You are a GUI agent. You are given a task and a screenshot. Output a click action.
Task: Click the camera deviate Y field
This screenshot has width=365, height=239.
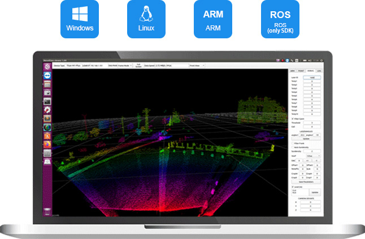310,206
